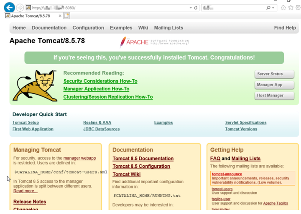Click the Server Status button
Screen dimensions: 301x214
pyautogui.click(x=274, y=74)
